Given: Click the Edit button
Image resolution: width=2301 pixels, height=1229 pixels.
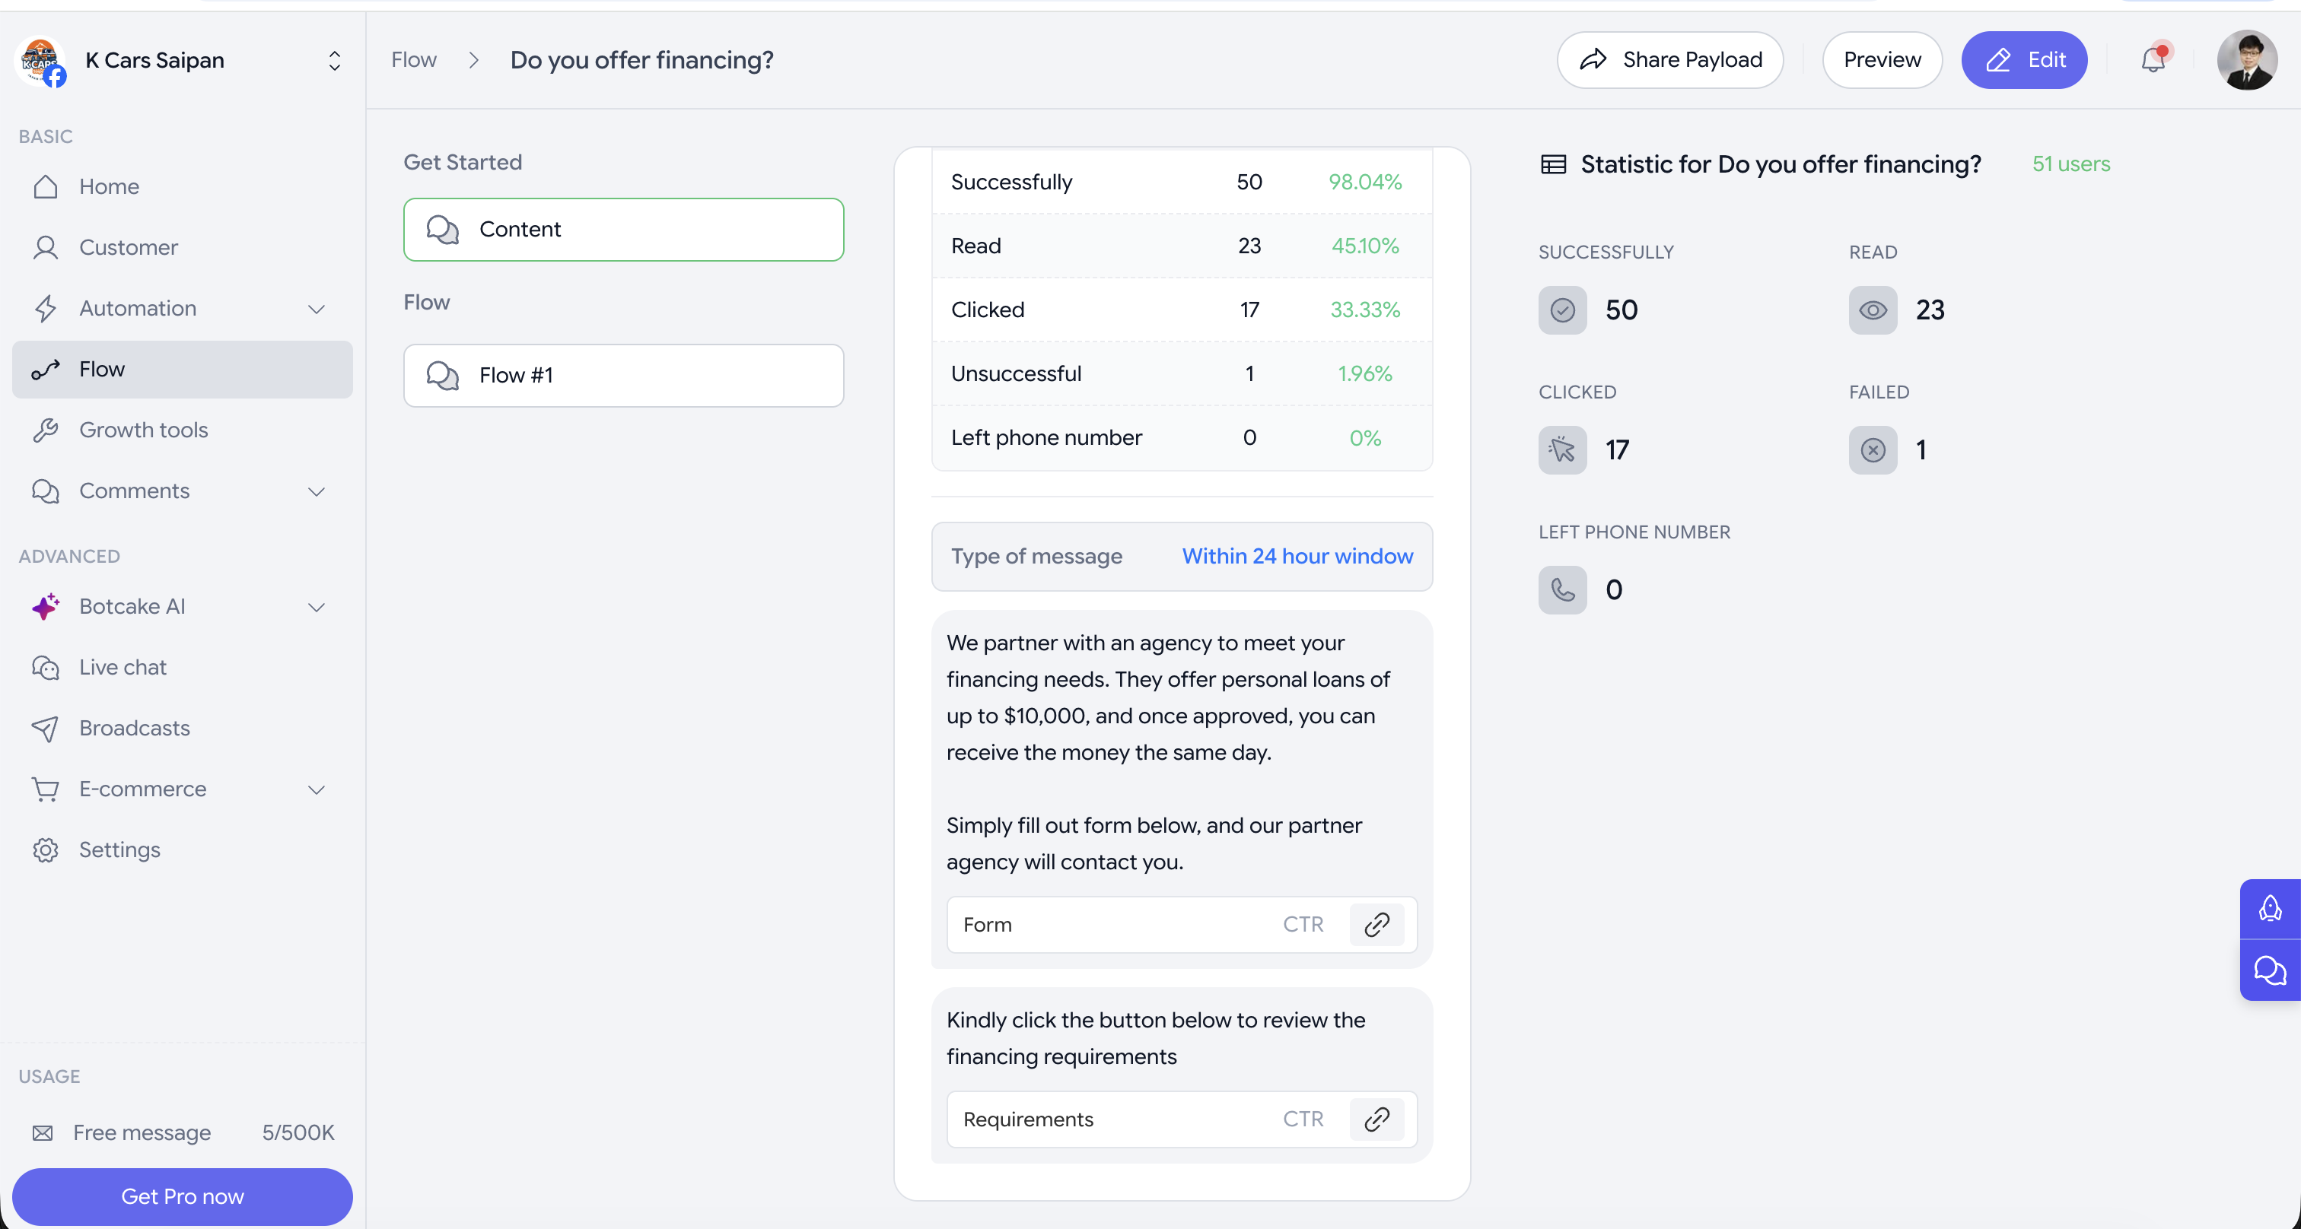Looking at the screenshot, I should click(2024, 60).
